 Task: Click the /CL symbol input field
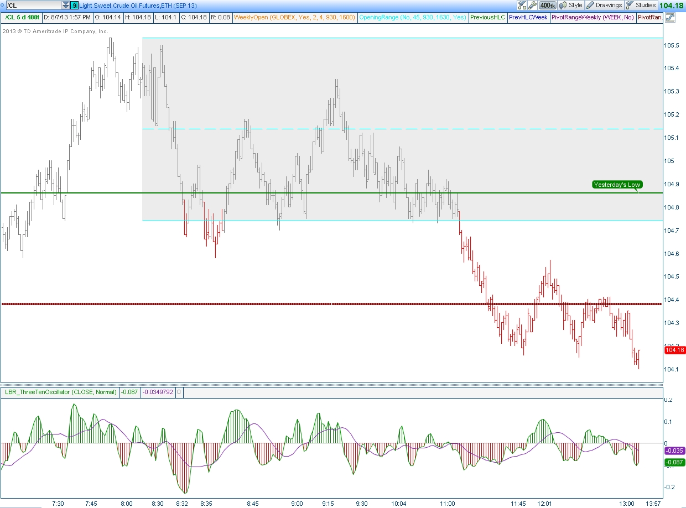point(33,5)
